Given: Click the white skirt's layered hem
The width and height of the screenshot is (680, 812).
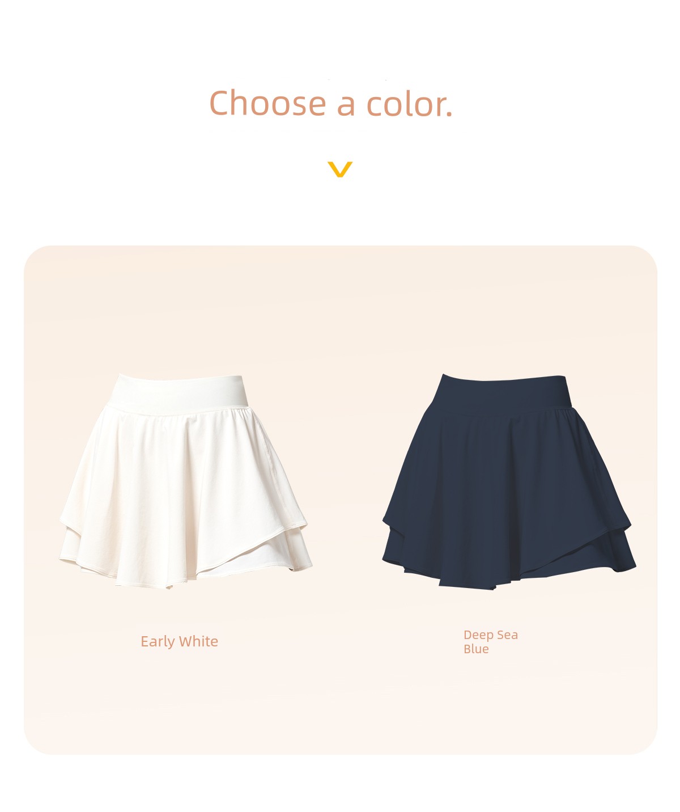Looking at the screenshot, I should (186, 561).
